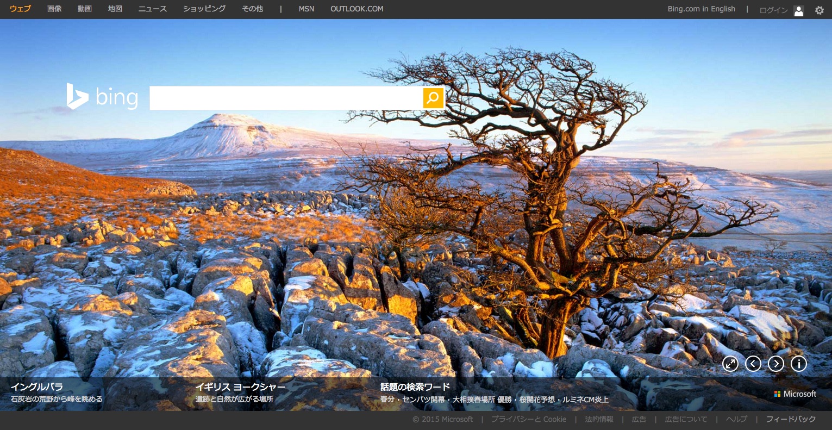Viewport: 832px width, 430px height.
Task: Click the Bing logo
Action: 102,97
